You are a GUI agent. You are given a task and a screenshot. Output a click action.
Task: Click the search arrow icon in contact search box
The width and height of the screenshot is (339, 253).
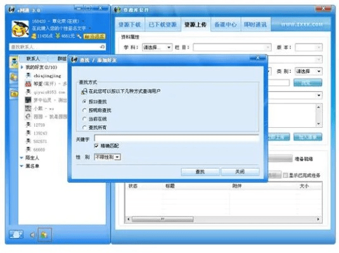[x=102, y=47]
